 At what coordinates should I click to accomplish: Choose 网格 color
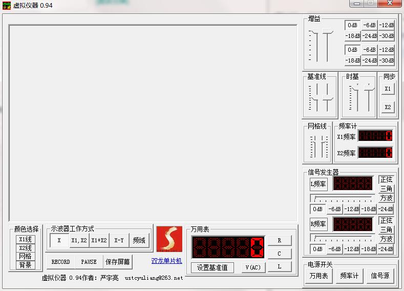click(26, 257)
